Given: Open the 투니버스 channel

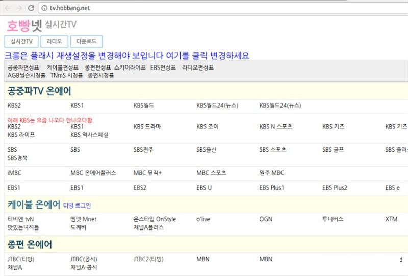Looking at the screenshot, I should click(x=333, y=219).
